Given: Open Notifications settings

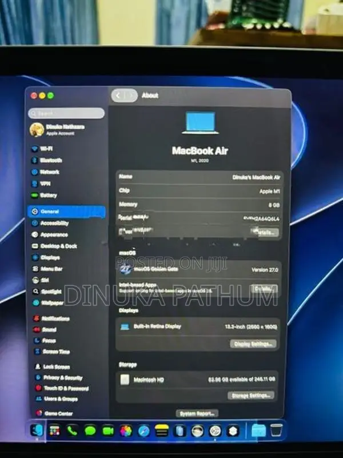Looking at the screenshot, I should 51,318.
